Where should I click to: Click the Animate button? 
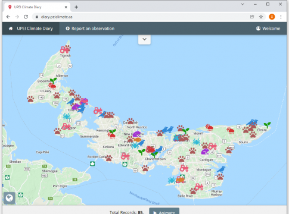(164, 212)
